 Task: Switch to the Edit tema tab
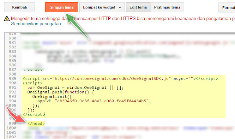point(138,7)
